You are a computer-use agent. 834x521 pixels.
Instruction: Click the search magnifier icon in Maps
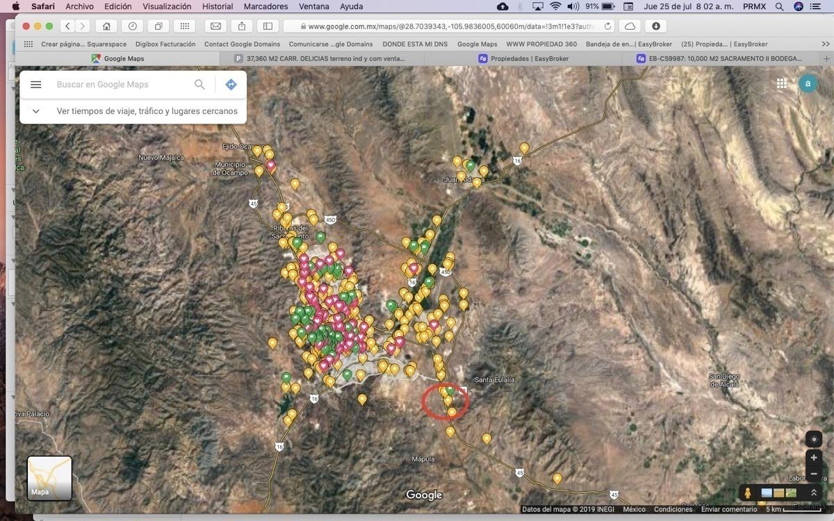[x=199, y=85]
